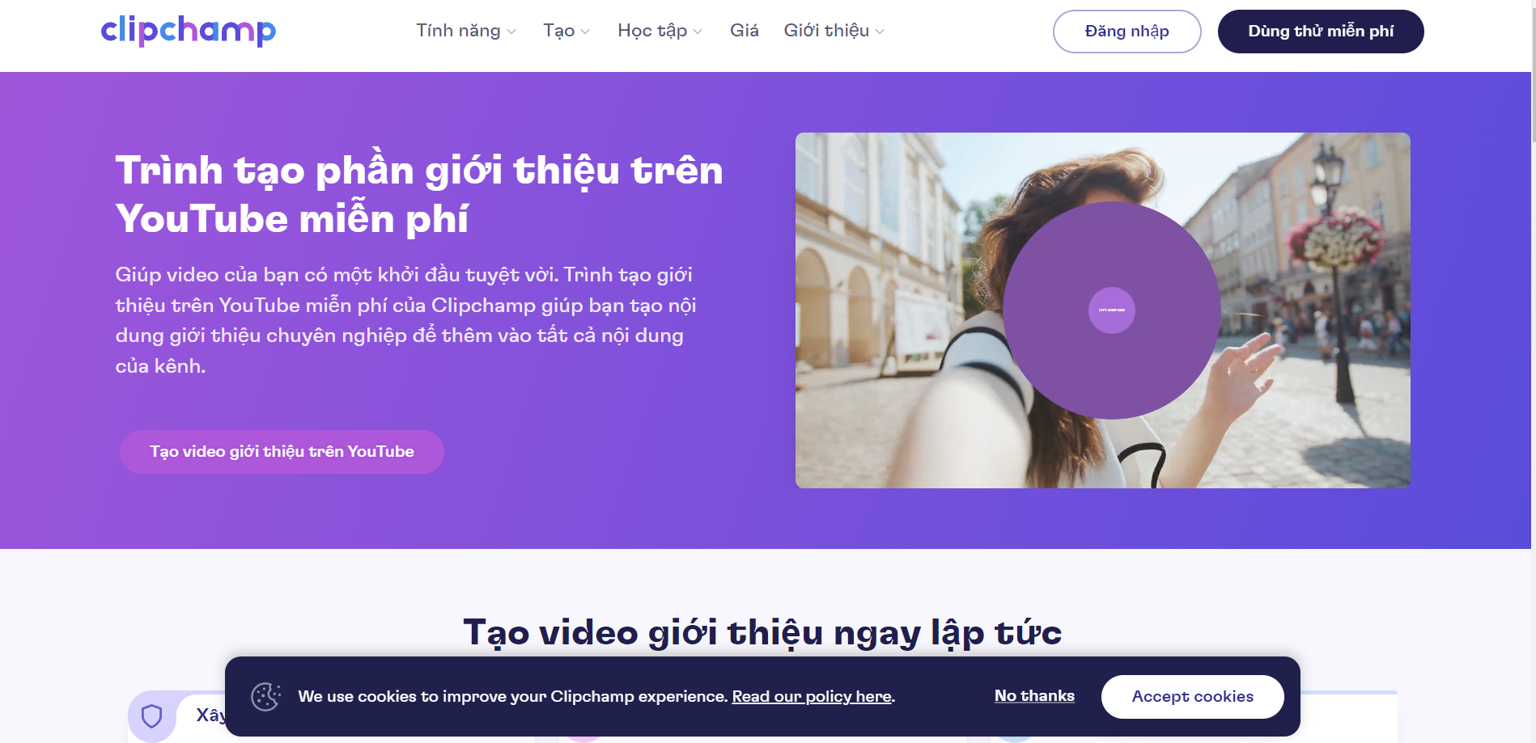Screen dimensions: 1536x743
Task: Click the hero video preview thumbnail
Action: tap(1102, 310)
